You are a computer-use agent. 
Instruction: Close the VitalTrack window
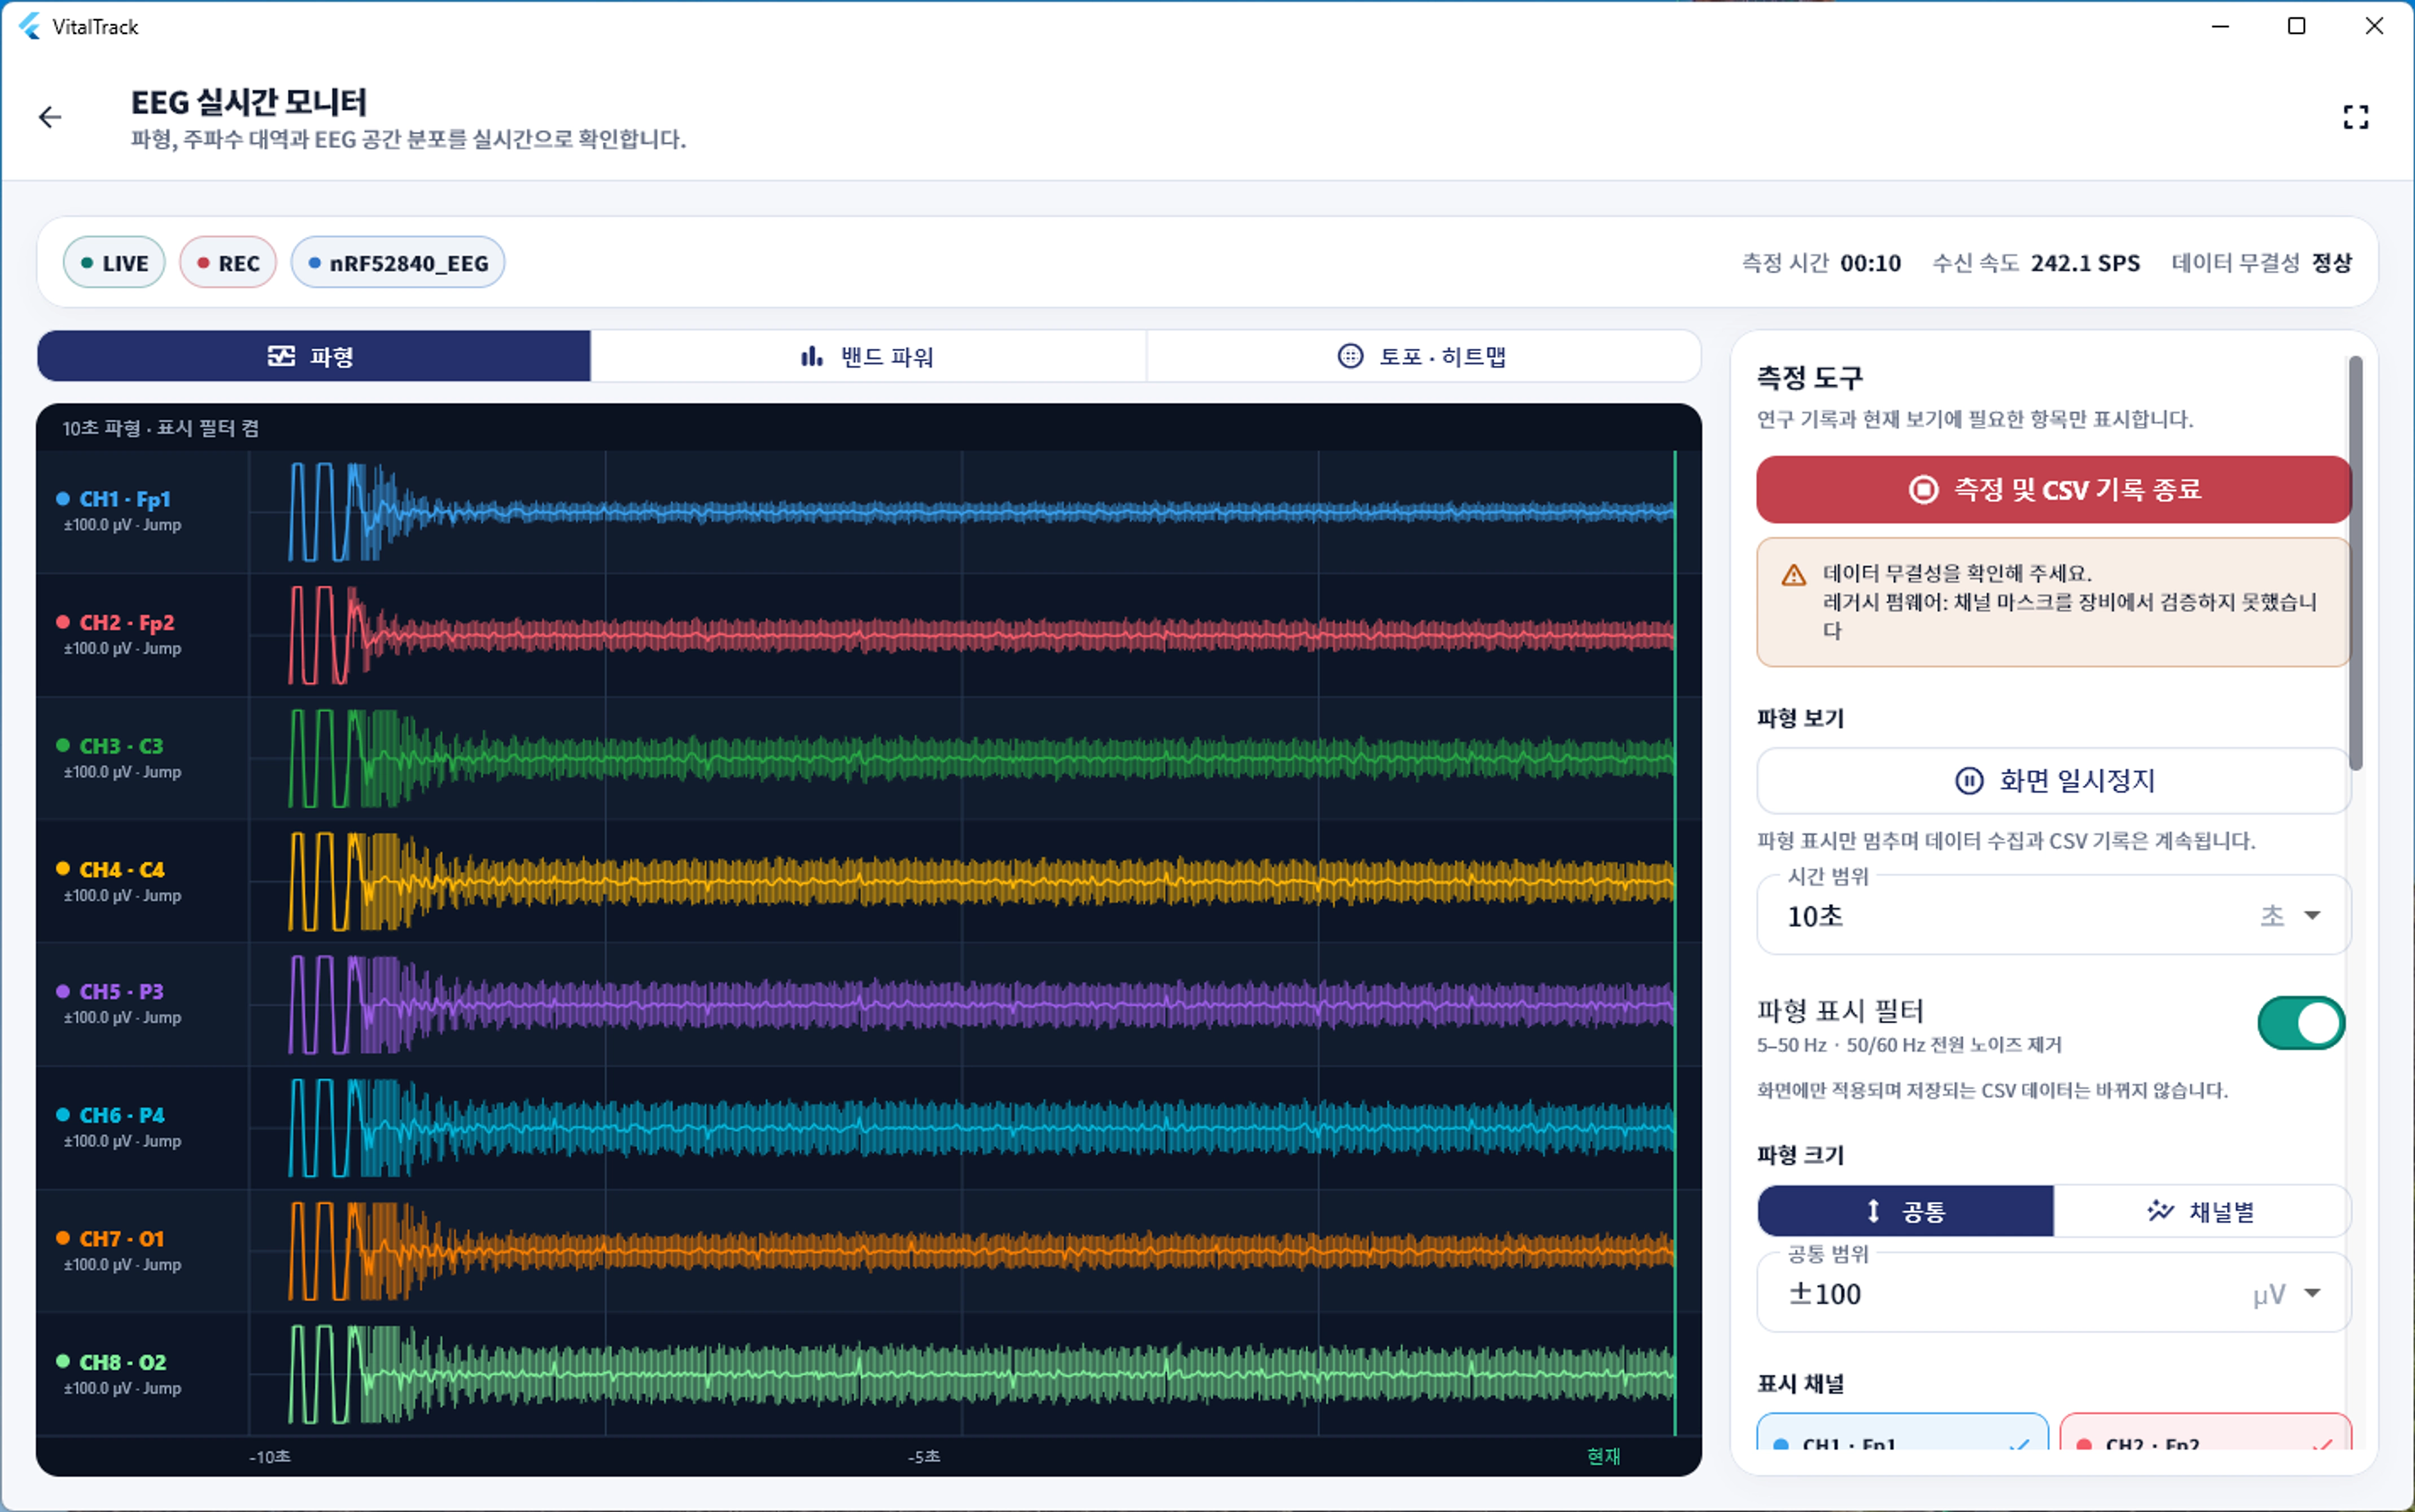point(2374,26)
